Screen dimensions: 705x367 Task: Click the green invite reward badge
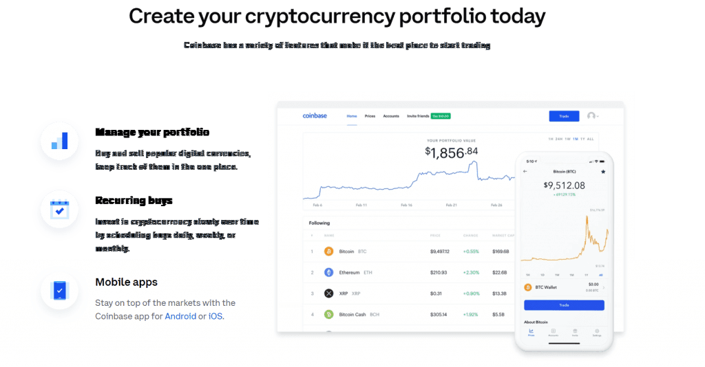coord(441,116)
